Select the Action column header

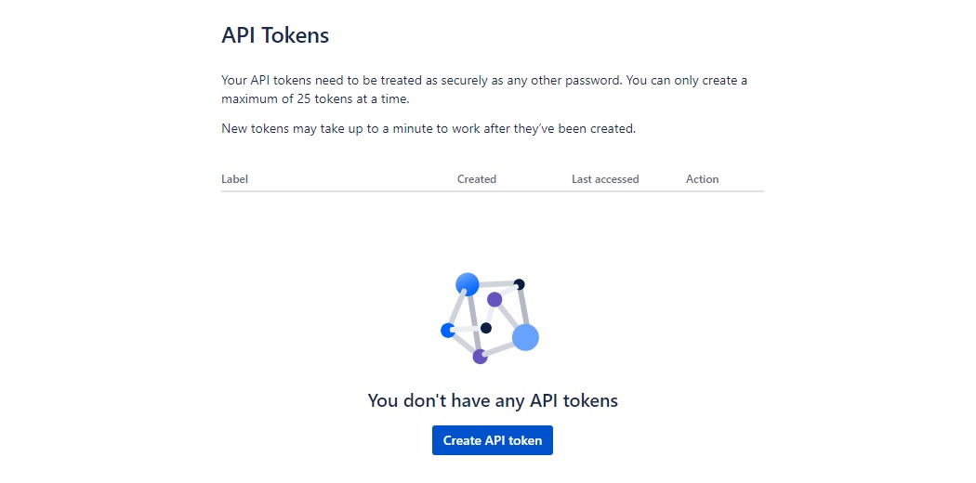coord(702,179)
